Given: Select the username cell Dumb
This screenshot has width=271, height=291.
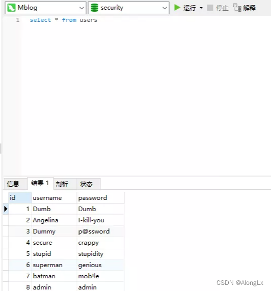Looking at the screenshot, I should 54,209.
